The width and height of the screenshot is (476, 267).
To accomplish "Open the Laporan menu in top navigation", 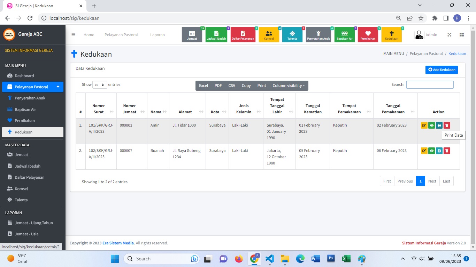I will (157, 35).
